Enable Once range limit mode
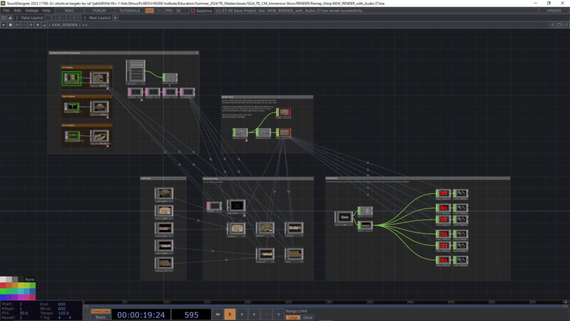This screenshot has height=321, width=570. (307, 317)
